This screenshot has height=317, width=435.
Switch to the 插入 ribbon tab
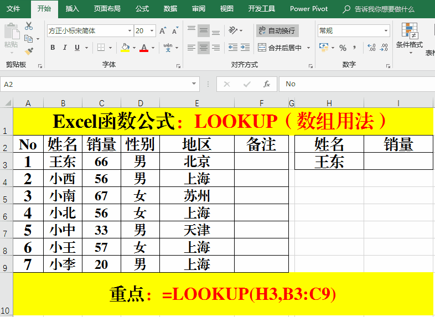click(x=72, y=9)
